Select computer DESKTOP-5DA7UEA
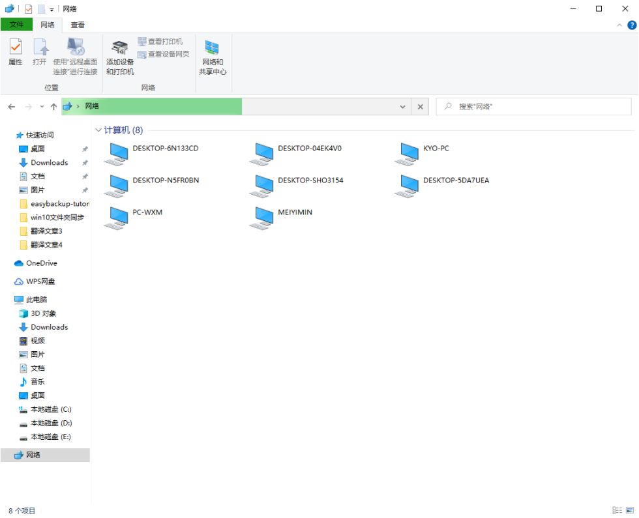The image size is (639, 518). 442,186
